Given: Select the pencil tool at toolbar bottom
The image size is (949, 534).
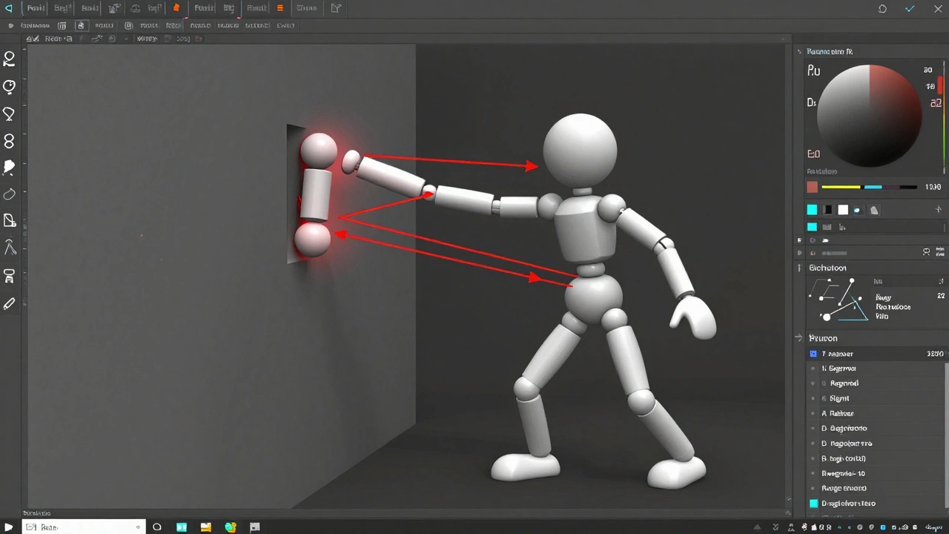Looking at the screenshot, I should click(10, 303).
